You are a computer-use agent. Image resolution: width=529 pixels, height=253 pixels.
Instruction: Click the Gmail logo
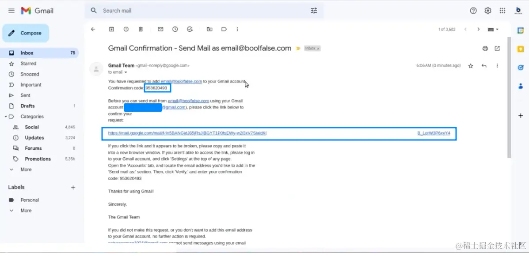point(37,11)
